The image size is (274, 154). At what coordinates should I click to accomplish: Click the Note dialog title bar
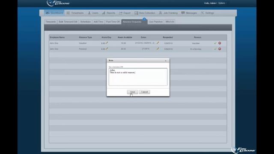coord(138,60)
